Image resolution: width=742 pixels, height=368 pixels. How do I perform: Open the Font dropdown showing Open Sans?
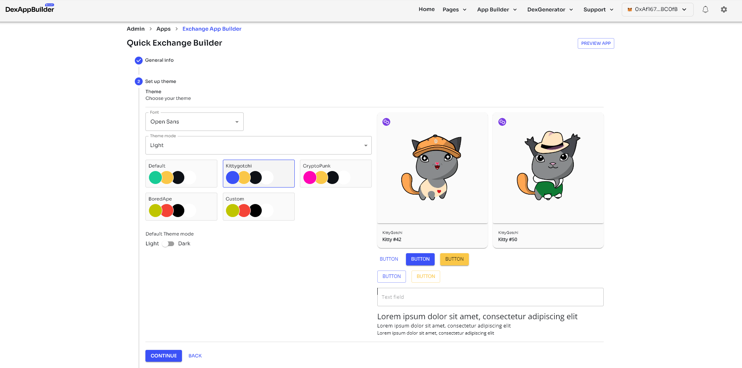click(x=194, y=122)
